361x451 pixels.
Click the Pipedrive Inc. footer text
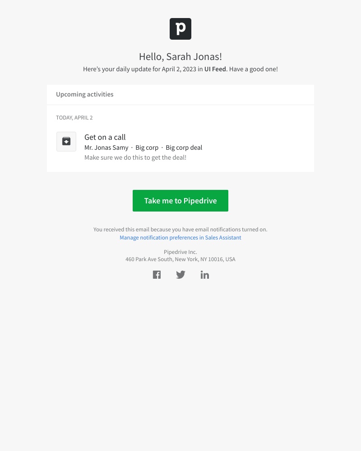[x=180, y=252]
